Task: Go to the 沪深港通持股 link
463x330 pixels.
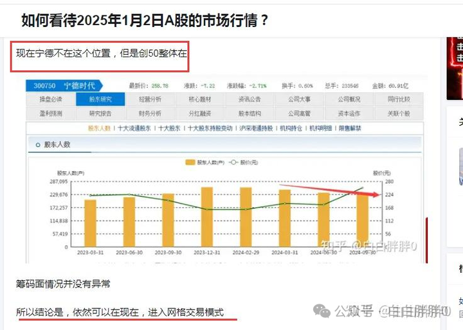Action: [x=256, y=128]
